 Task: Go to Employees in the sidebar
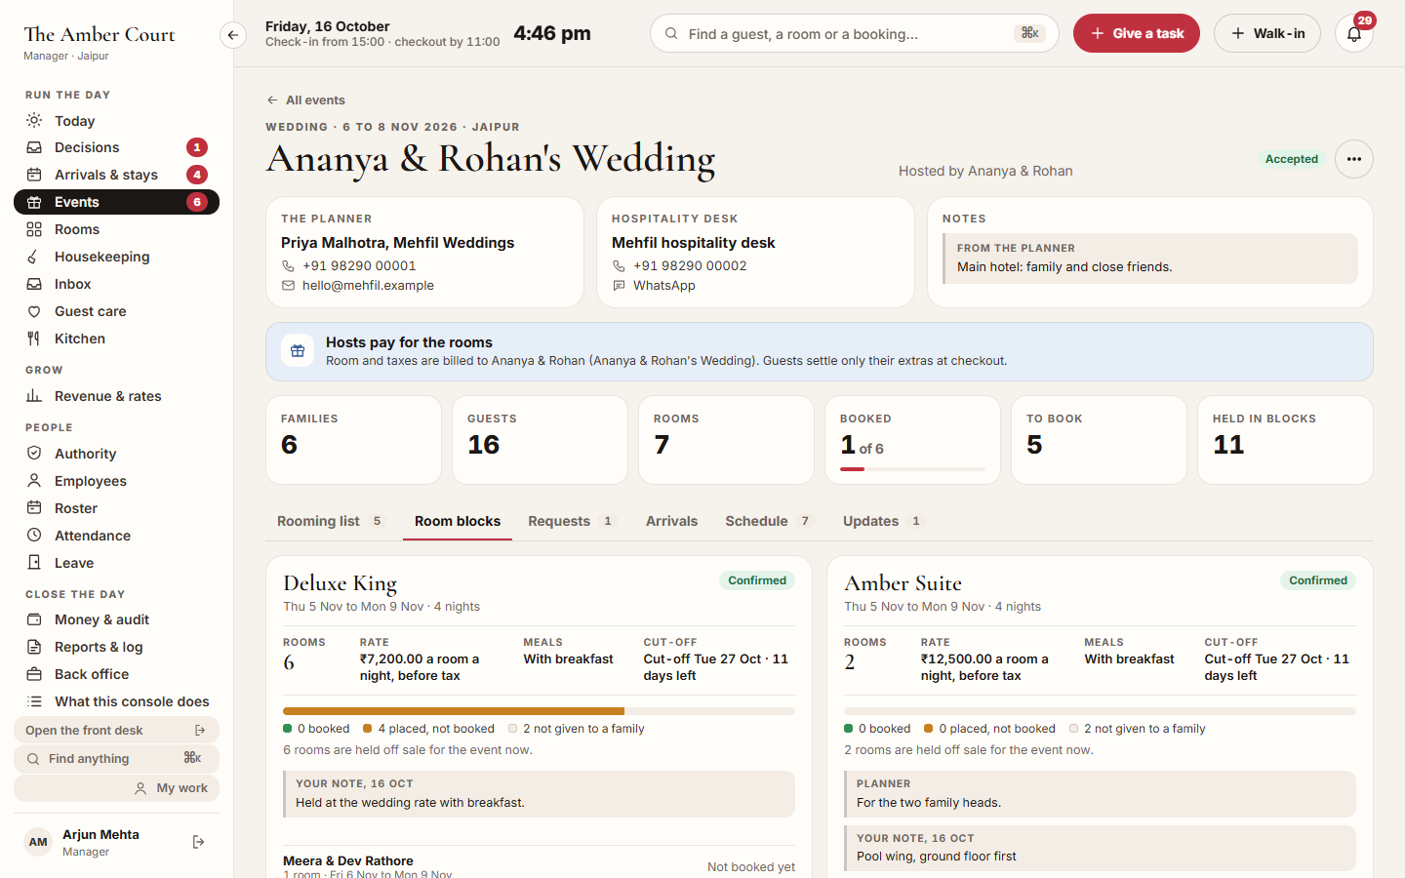pos(116,481)
